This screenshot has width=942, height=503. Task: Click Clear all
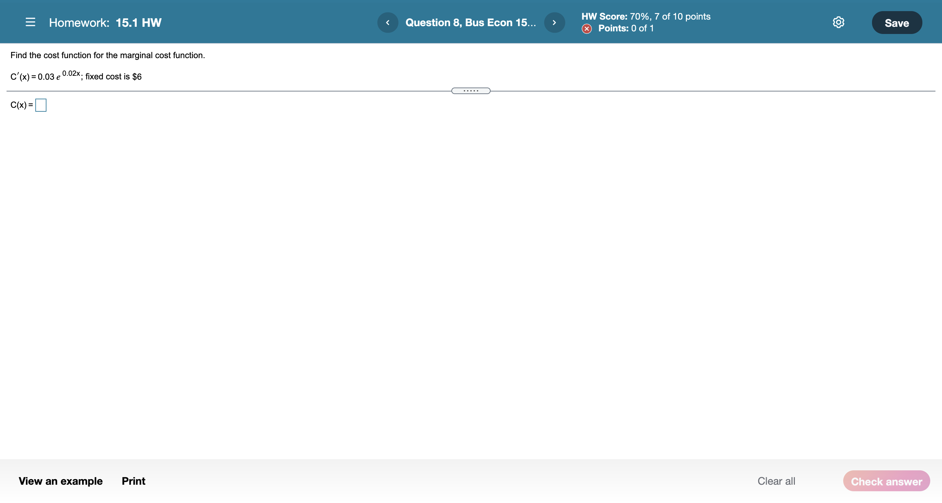776,481
